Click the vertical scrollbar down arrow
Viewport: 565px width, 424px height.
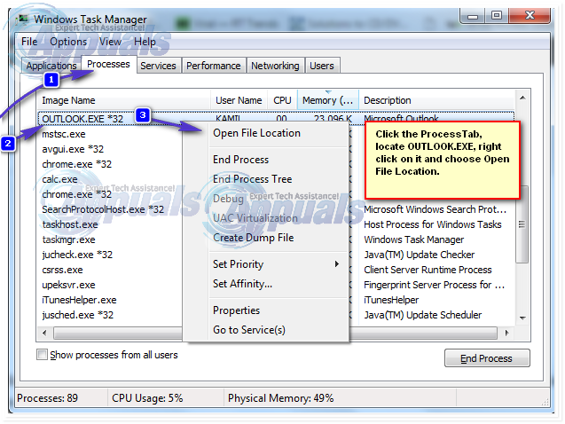point(522,318)
